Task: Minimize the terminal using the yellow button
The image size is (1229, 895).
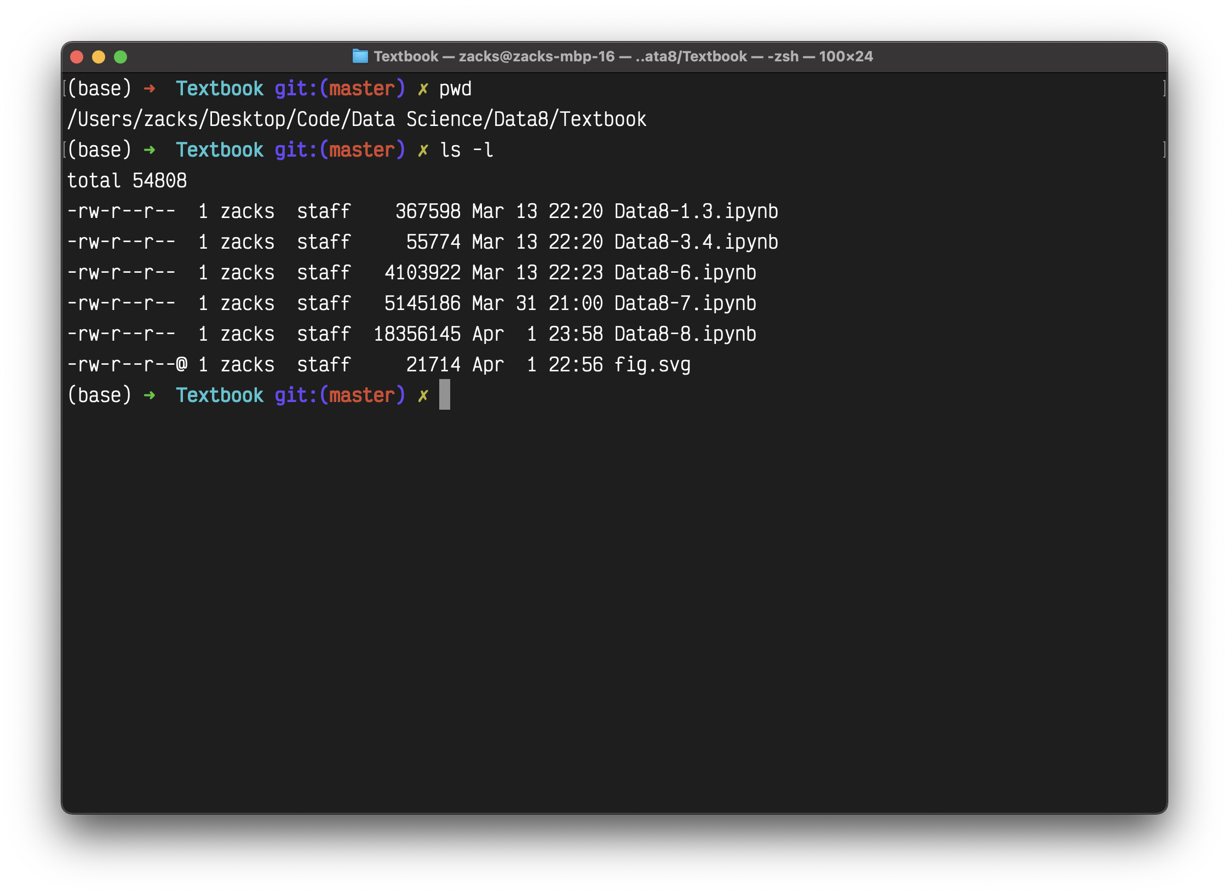Action: [99, 57]
